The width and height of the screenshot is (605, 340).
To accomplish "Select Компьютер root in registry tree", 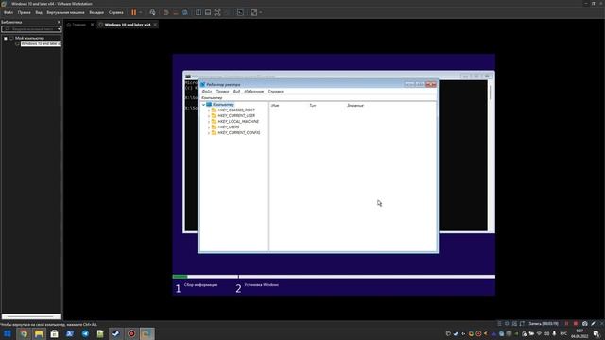I will pyautogui.click(x=223, y=105).
